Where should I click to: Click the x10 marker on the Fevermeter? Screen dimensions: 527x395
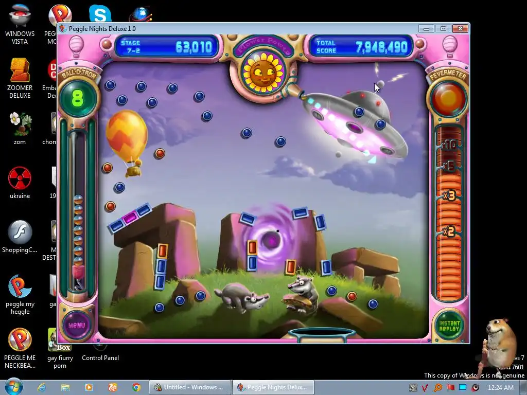[449, 145]
